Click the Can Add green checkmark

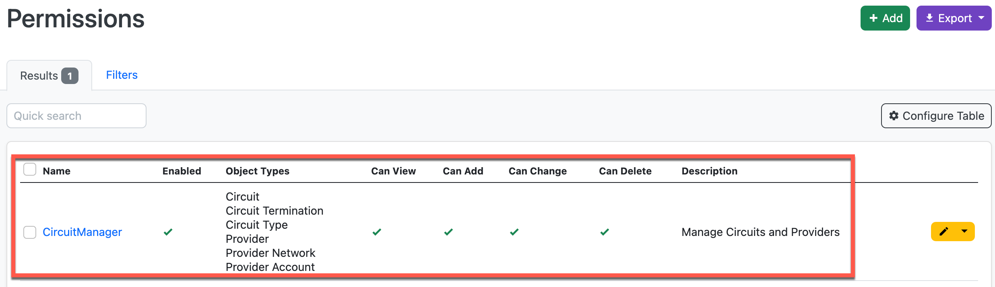[x=448, y=232]
